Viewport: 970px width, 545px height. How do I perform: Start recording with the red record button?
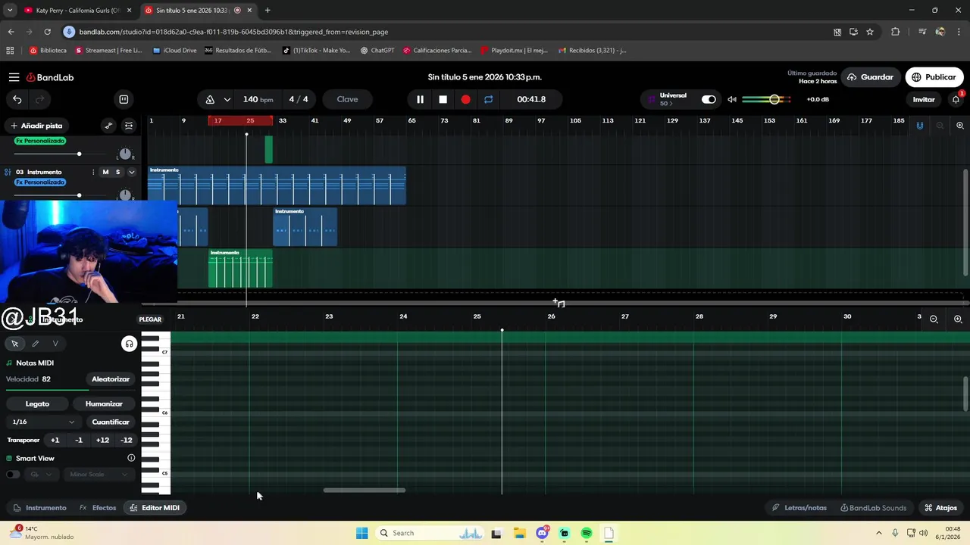465,99
